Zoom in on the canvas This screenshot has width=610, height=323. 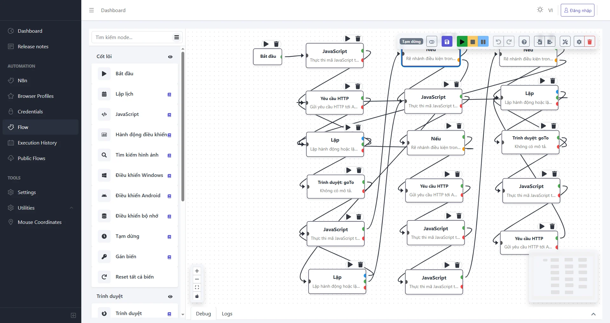coord(197,271)
